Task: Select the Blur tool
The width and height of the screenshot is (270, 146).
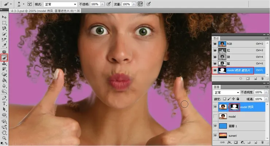Action: click(4, 86)
